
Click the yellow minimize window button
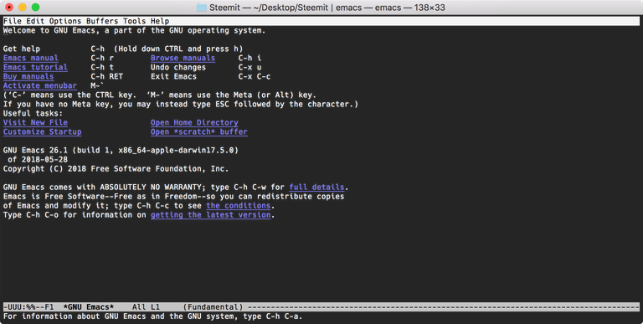22,7
